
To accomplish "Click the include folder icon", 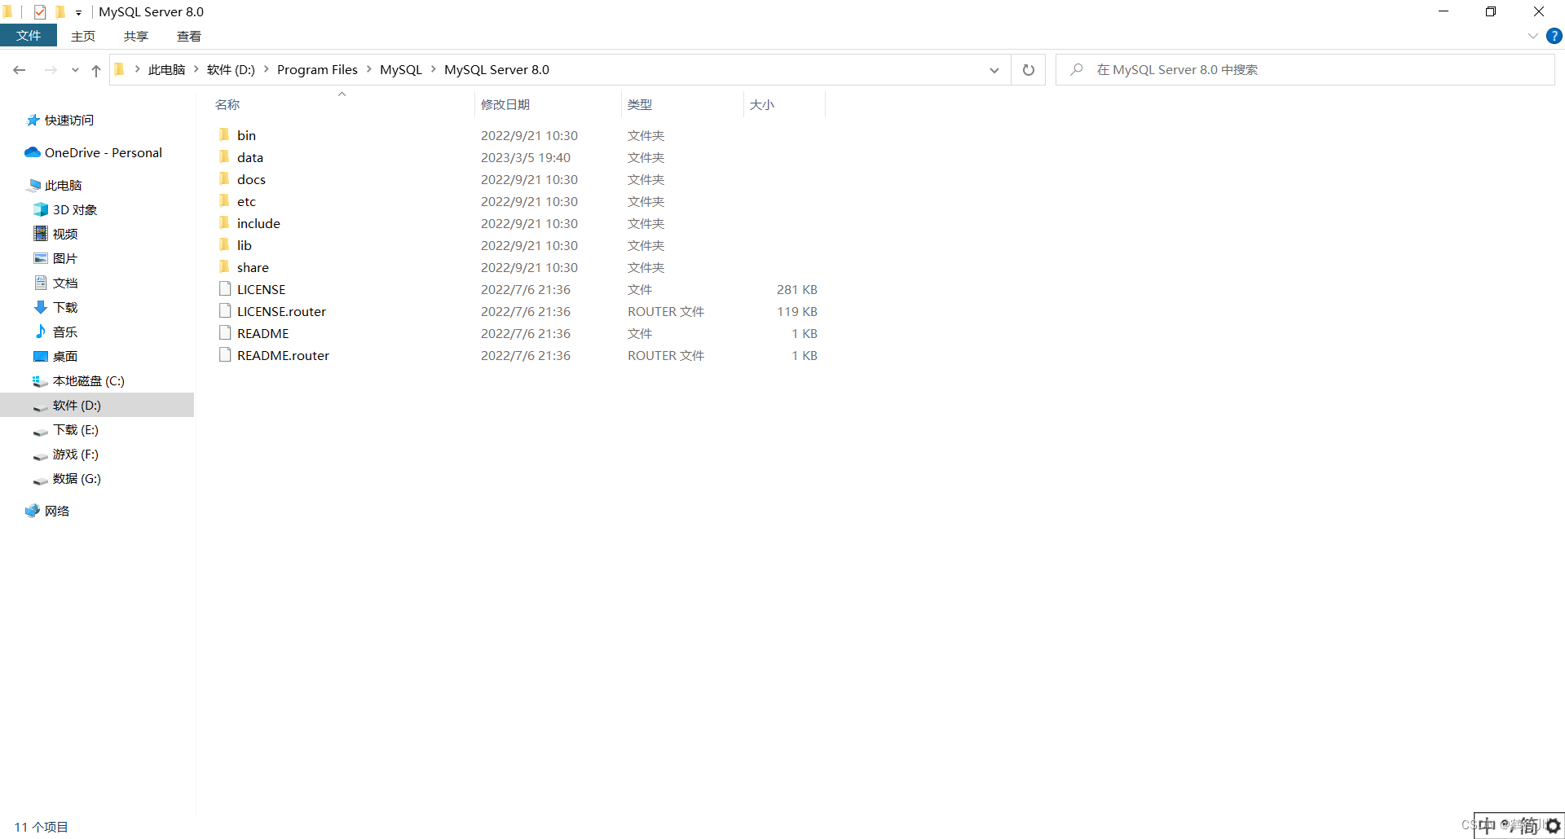I will (x=224, y=222).
